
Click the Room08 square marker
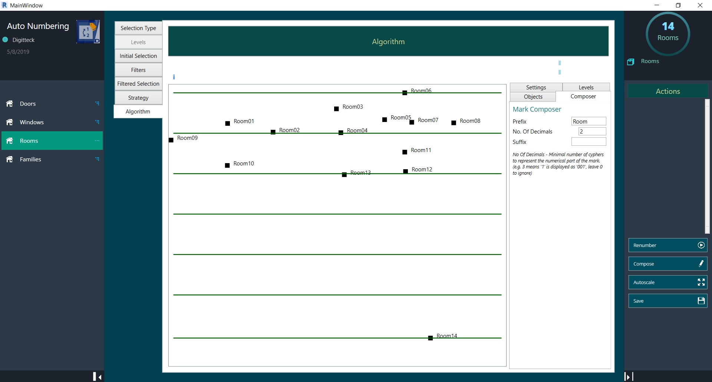(454, 123)
